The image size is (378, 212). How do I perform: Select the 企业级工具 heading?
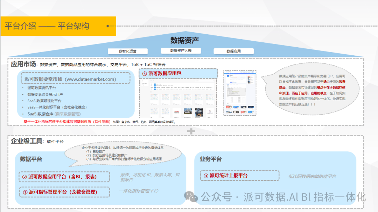pos(27,141)
